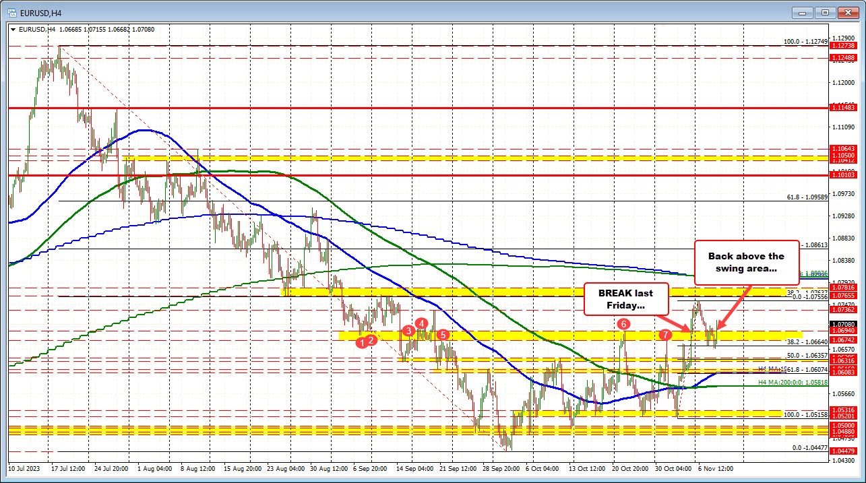Click the 1.12900 price scale value
Screen dimensions: 866x483
coord(843,38)
